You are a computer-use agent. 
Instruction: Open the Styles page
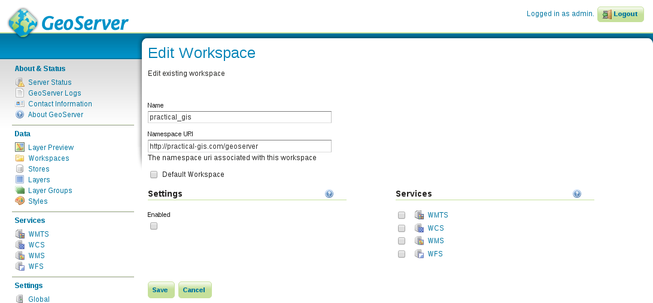(38, 201)
